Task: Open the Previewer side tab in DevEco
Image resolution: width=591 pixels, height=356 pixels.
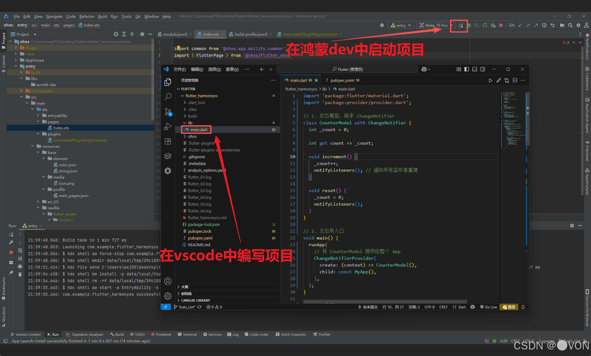Action: pos(587,151)
